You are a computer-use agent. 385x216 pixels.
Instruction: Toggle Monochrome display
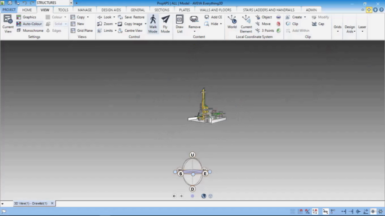[29, 31]
